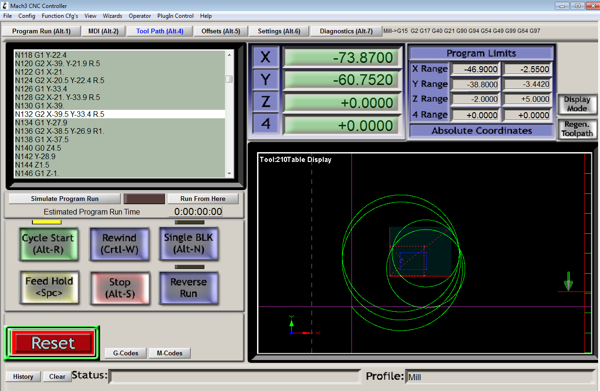Switch to MDI (Alt-2) screen

click(x=103, y=31)
